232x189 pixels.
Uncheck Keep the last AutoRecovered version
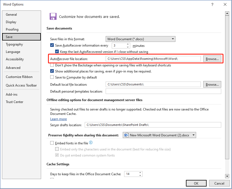click(x=57, y=52)
